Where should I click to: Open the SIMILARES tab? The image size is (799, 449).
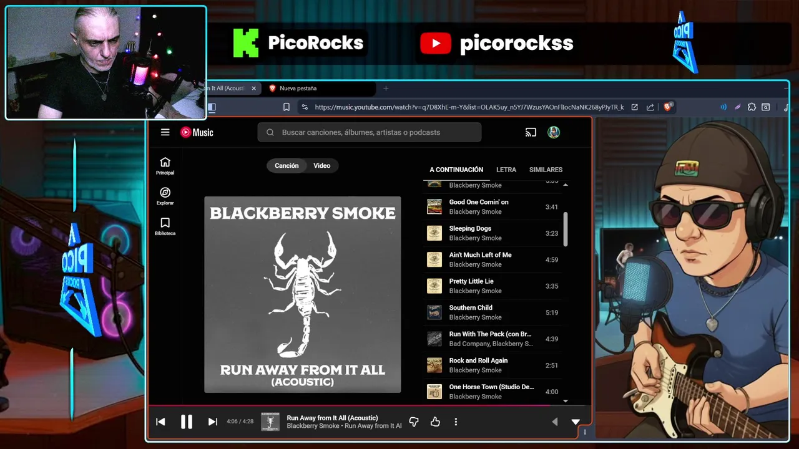pyautogui.click(x=546, y=170)
